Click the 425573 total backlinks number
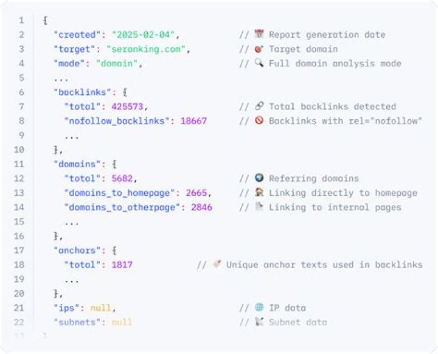 click(x=128, y=106)
